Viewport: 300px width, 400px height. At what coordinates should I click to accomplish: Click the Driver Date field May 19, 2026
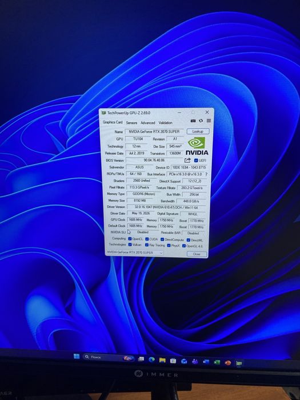point(141,213)
